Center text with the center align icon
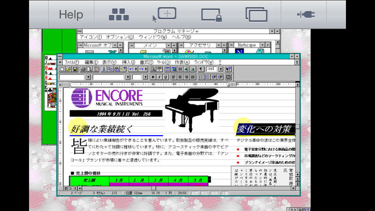Screen dimensions: 375x211 [180, 77]
